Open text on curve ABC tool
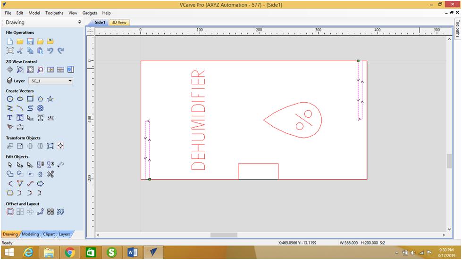The height and width of the screenshot is (260, 462). [50, 118]
